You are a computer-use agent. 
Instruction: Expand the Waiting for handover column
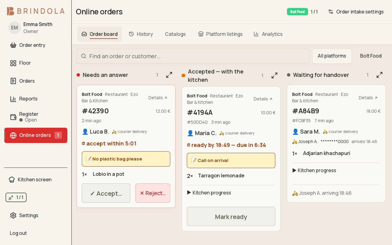pyautogui.click(x=379, y=75)
